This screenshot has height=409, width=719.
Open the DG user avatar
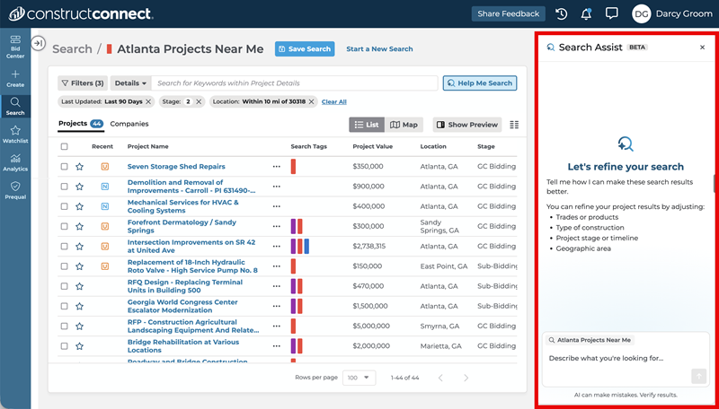click(641, 13)
